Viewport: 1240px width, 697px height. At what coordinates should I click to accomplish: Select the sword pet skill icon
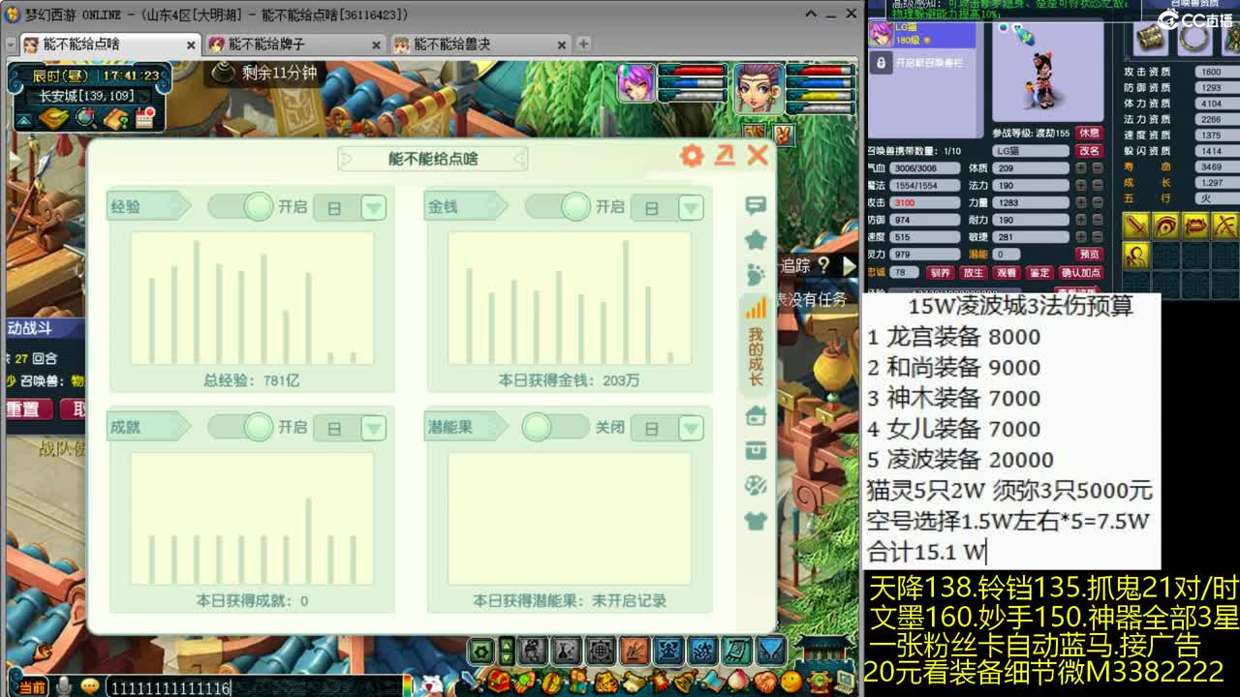1135,226
